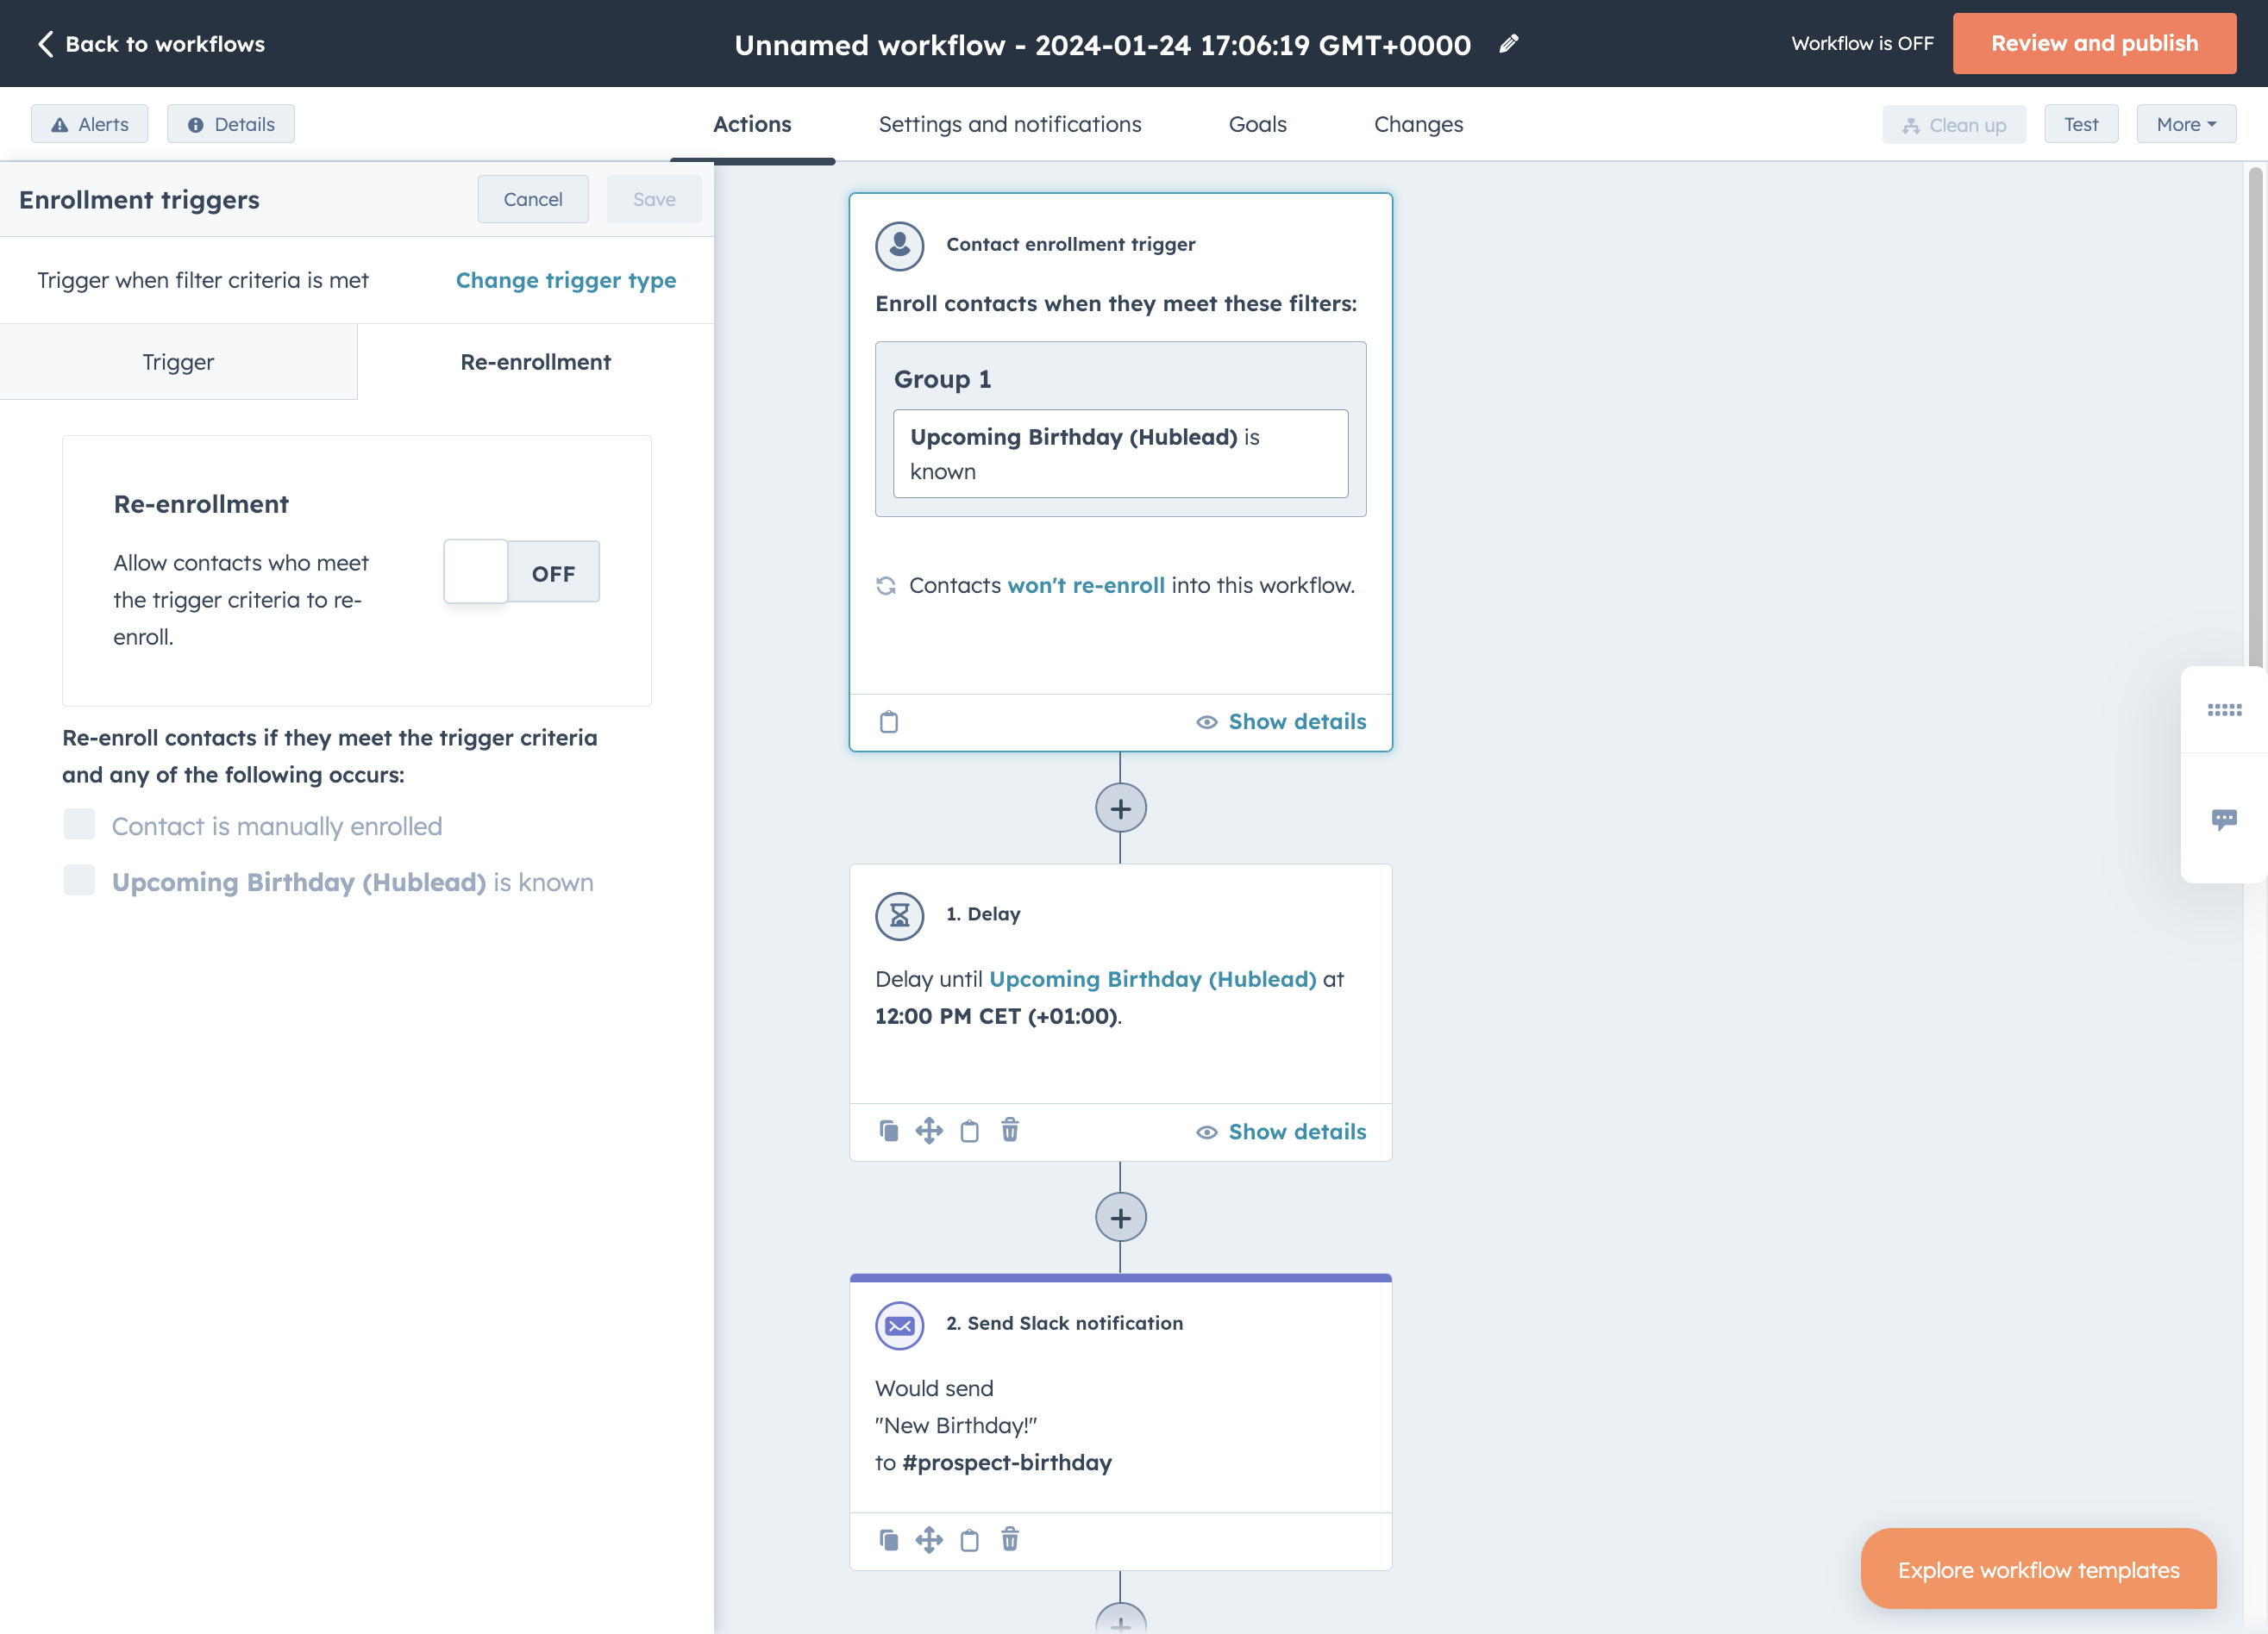Open the More dropdown menu
The image size is (2268, 1634).
tap(2186, 124)
